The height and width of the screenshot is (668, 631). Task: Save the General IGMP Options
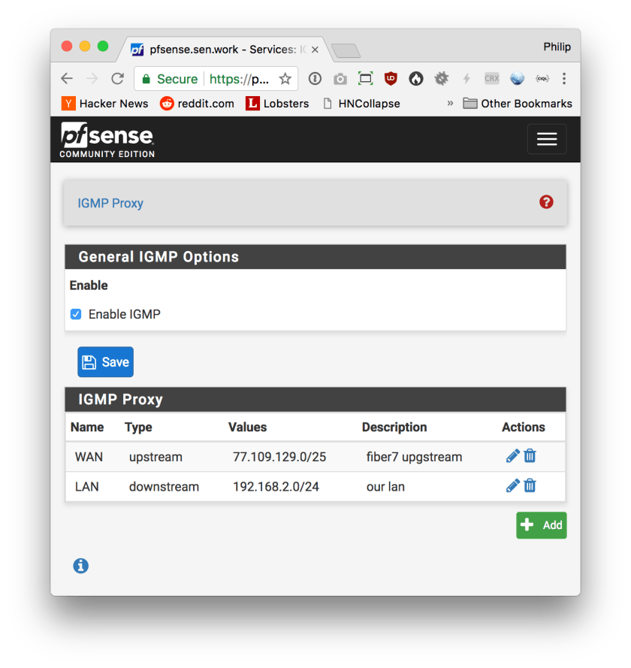[105, 361]
